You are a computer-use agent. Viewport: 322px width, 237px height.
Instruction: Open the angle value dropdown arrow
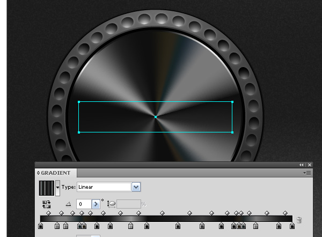pos(96,204)
